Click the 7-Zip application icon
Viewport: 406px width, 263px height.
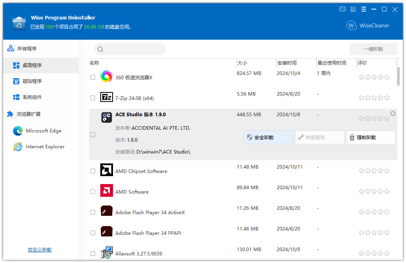pyautogui.click(x=106, y=98)
